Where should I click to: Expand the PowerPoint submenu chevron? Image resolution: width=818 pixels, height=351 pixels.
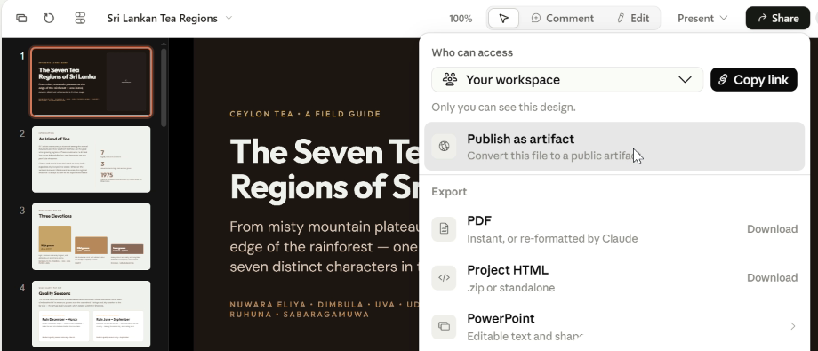[x=792, y=326]
